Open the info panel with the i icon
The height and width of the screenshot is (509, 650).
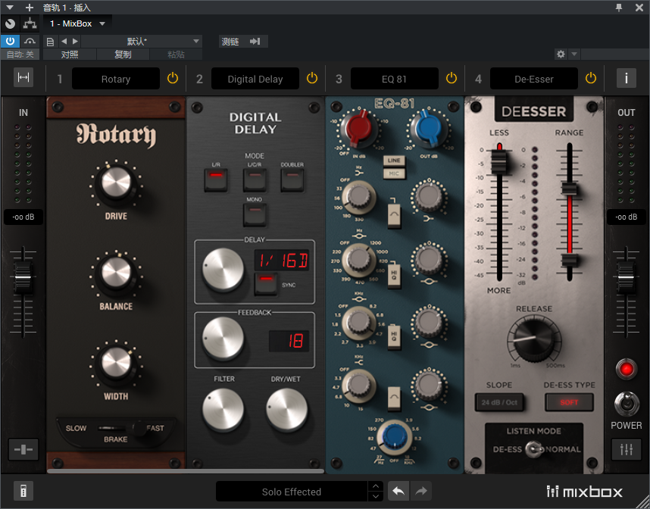[626, 78]
